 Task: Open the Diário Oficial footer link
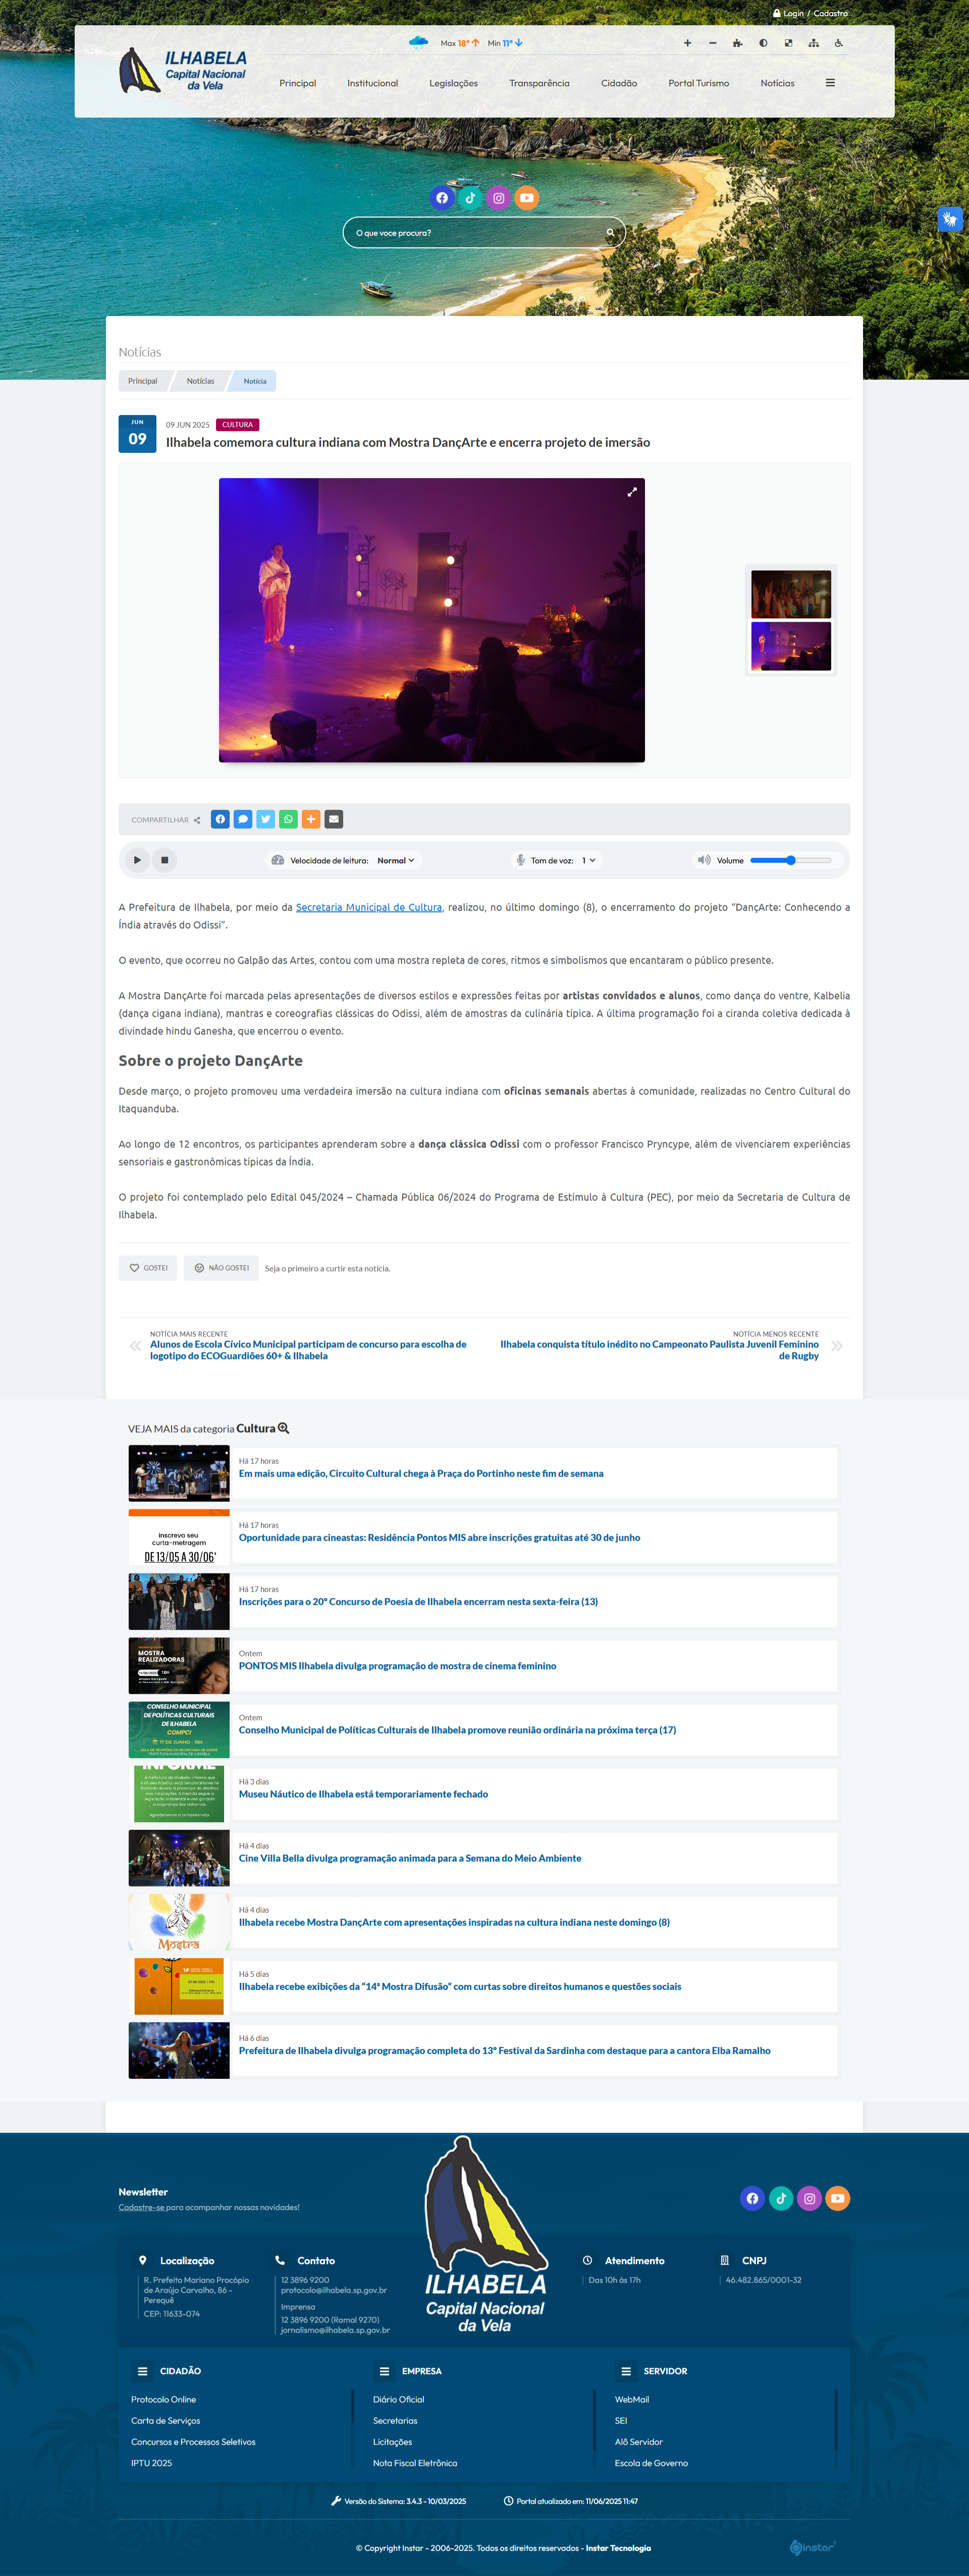tap(398, 2399)
